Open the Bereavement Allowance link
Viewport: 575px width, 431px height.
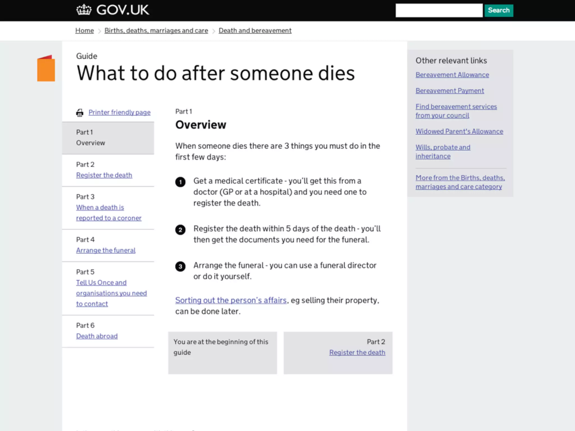[x=452, y=75]
